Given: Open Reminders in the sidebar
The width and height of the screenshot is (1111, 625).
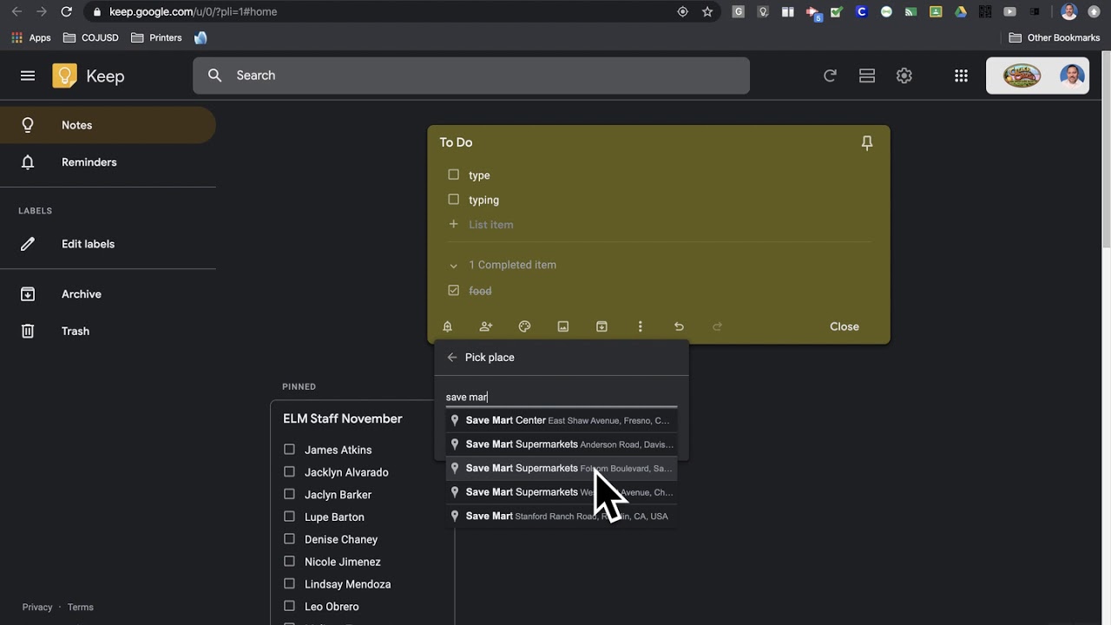Looking at the screenshot, I should [x=108, y=162].
